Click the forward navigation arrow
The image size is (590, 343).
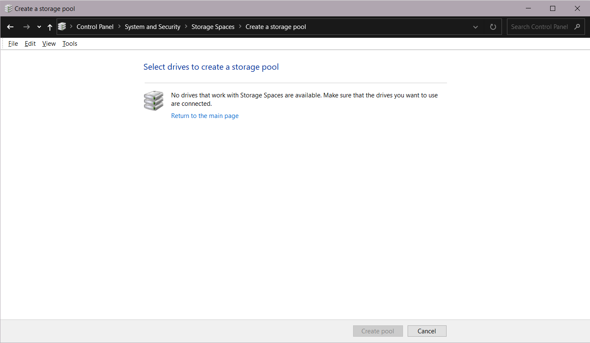[26, 27]
